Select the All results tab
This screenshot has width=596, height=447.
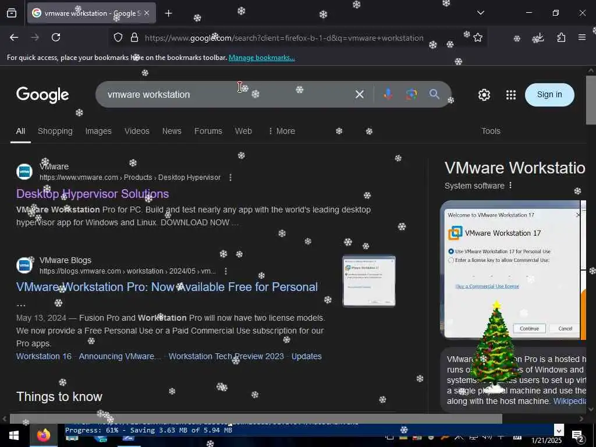[x=20, y=131]
